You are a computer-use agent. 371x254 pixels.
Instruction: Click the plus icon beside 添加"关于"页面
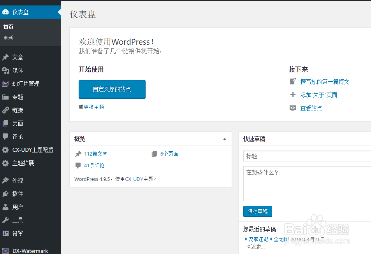click(x=293, y=95)
